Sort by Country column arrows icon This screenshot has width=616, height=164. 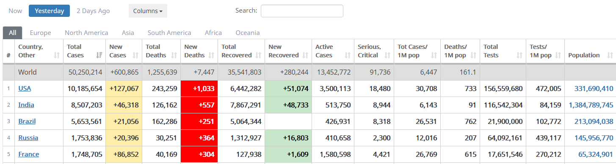coord(57,55)
